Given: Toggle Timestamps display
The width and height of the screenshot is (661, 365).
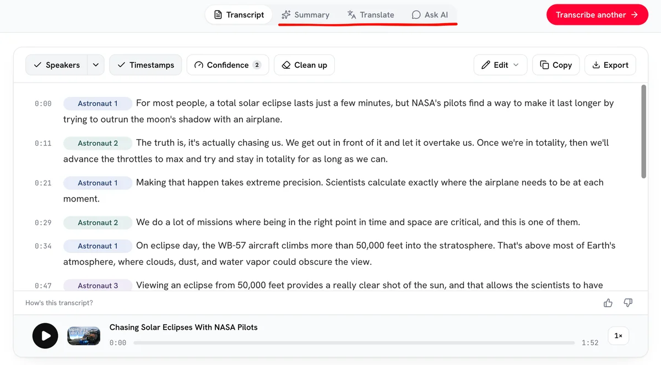Looking at the screenshot, I should tap(145, 65).
